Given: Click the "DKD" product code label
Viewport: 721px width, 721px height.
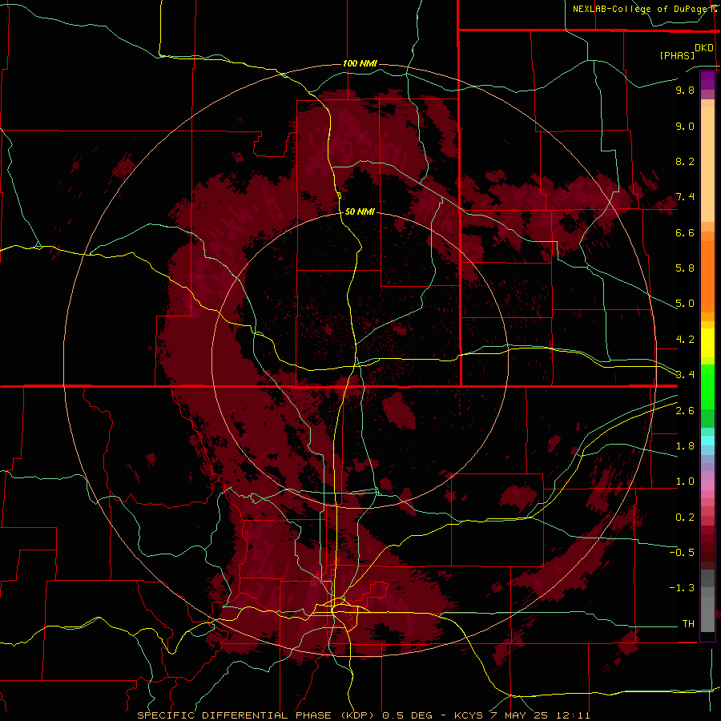Looking at the screenshot, I should click(x=704, y=48).
